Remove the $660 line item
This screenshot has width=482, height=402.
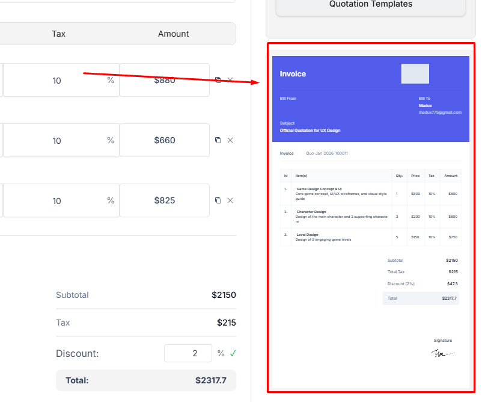point(230,140)
